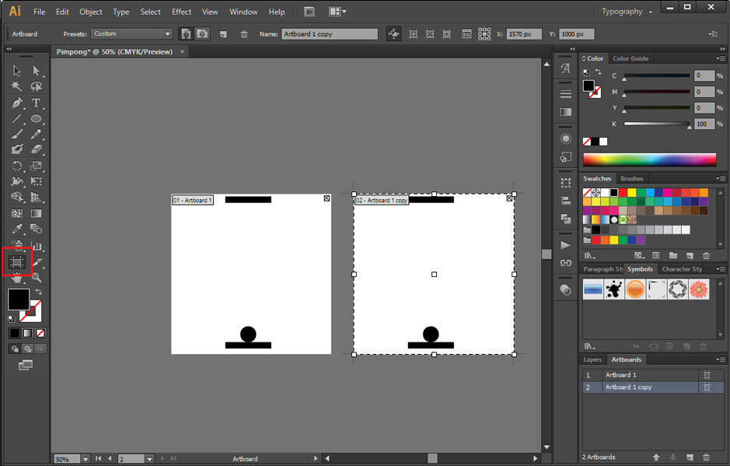This screenshot has width=730, height=466.
Task: Toggle Landscape orientation for the artboard
Action: [202, 34]
